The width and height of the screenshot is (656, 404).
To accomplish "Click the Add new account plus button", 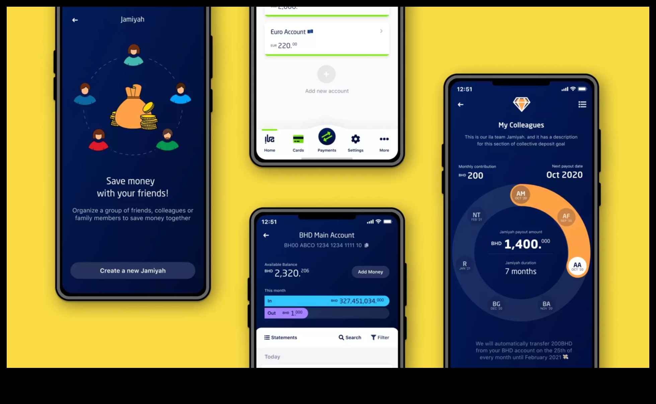I will 326,74.
